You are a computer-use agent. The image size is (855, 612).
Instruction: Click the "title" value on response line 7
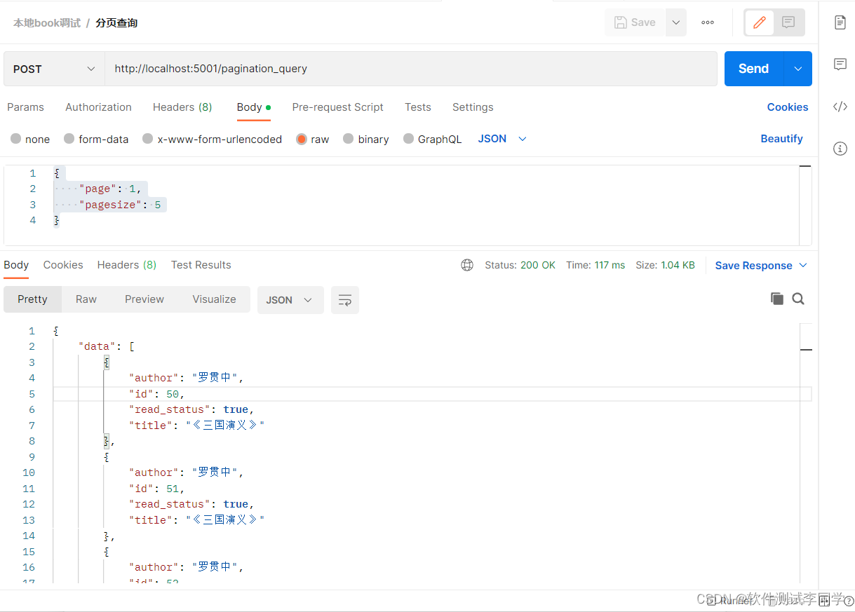[225, 426]
